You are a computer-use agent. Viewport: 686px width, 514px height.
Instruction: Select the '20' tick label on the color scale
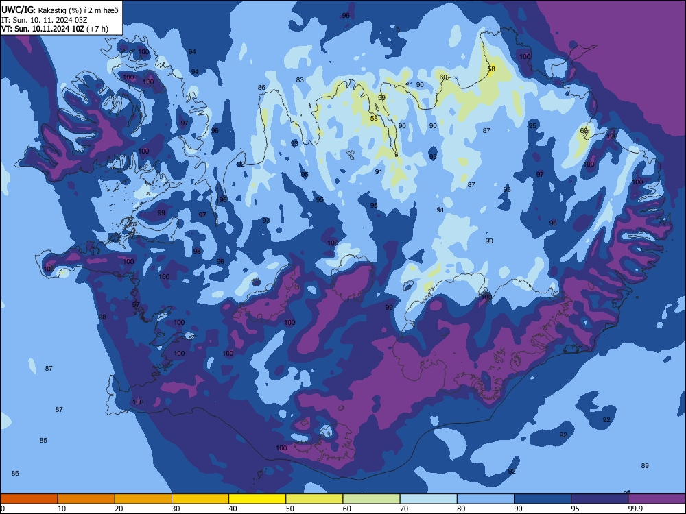coord(119,509)
